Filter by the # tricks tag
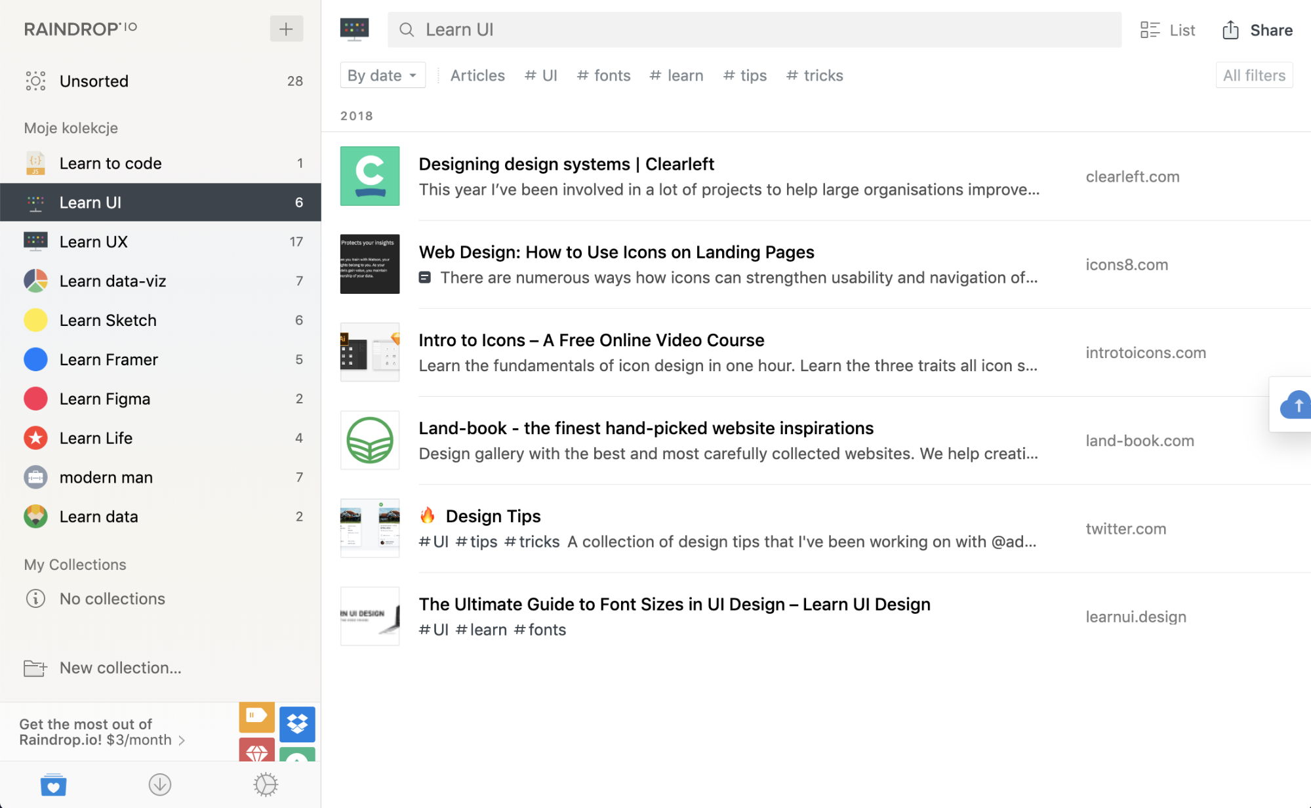The image size is (1311, 808). tap(815, 75)
